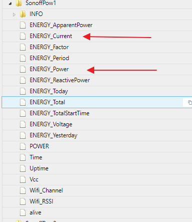Select the ENERGY_Current state
192x222 pixels.
(51, 36)
